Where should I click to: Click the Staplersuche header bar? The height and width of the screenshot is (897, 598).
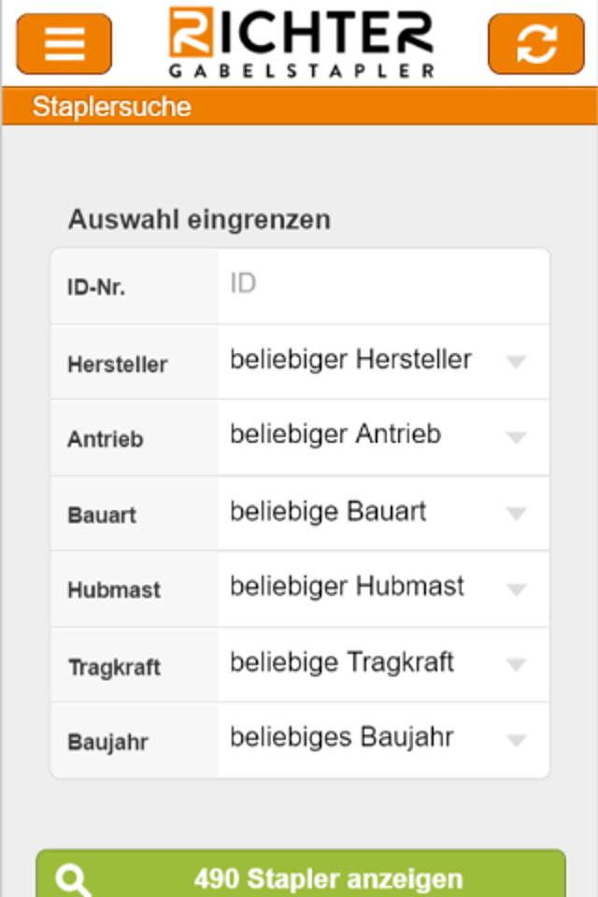299,107
